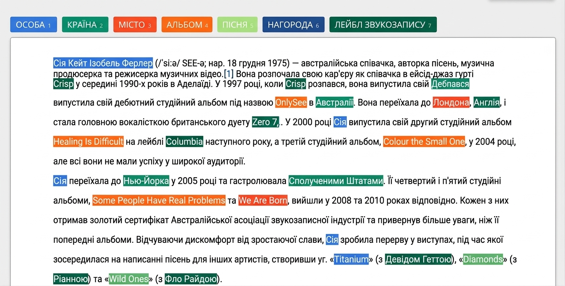
Task: Click the word 'австралійська' in the first line
Action: [x=329, y=63]
